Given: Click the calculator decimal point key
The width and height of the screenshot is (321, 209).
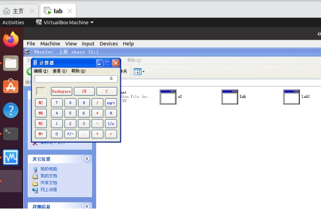Looking at the screenshot, I should [x=84, y=134].
